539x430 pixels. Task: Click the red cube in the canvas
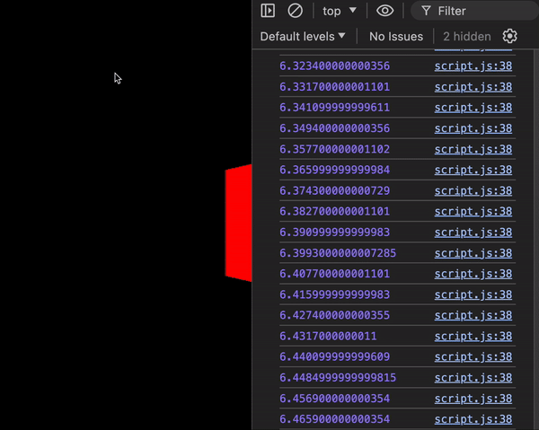pyautogui.click(x=238, y=224)
